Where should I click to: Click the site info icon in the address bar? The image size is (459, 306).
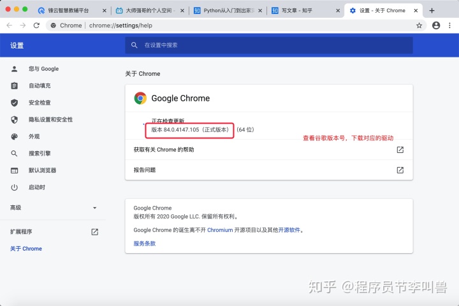[54, 25]
